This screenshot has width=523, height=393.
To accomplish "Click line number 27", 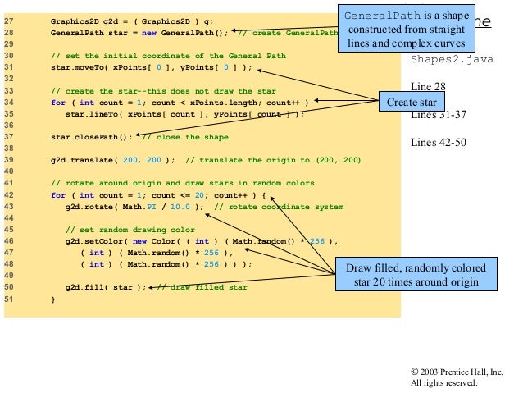I will pos(9,21).
